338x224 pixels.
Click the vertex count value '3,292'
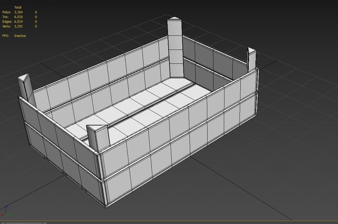click(x=18, y=27)
